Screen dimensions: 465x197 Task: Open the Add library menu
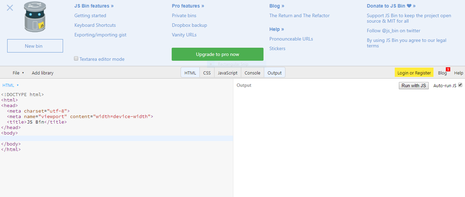42,73
